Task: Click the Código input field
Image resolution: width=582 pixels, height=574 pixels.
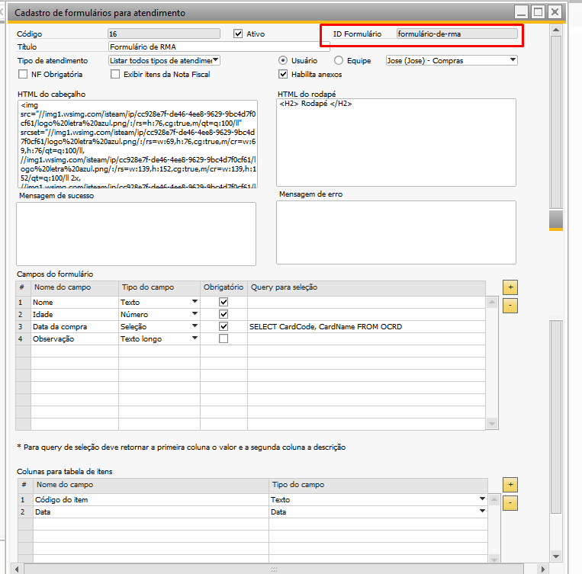Action: (164, 34)
